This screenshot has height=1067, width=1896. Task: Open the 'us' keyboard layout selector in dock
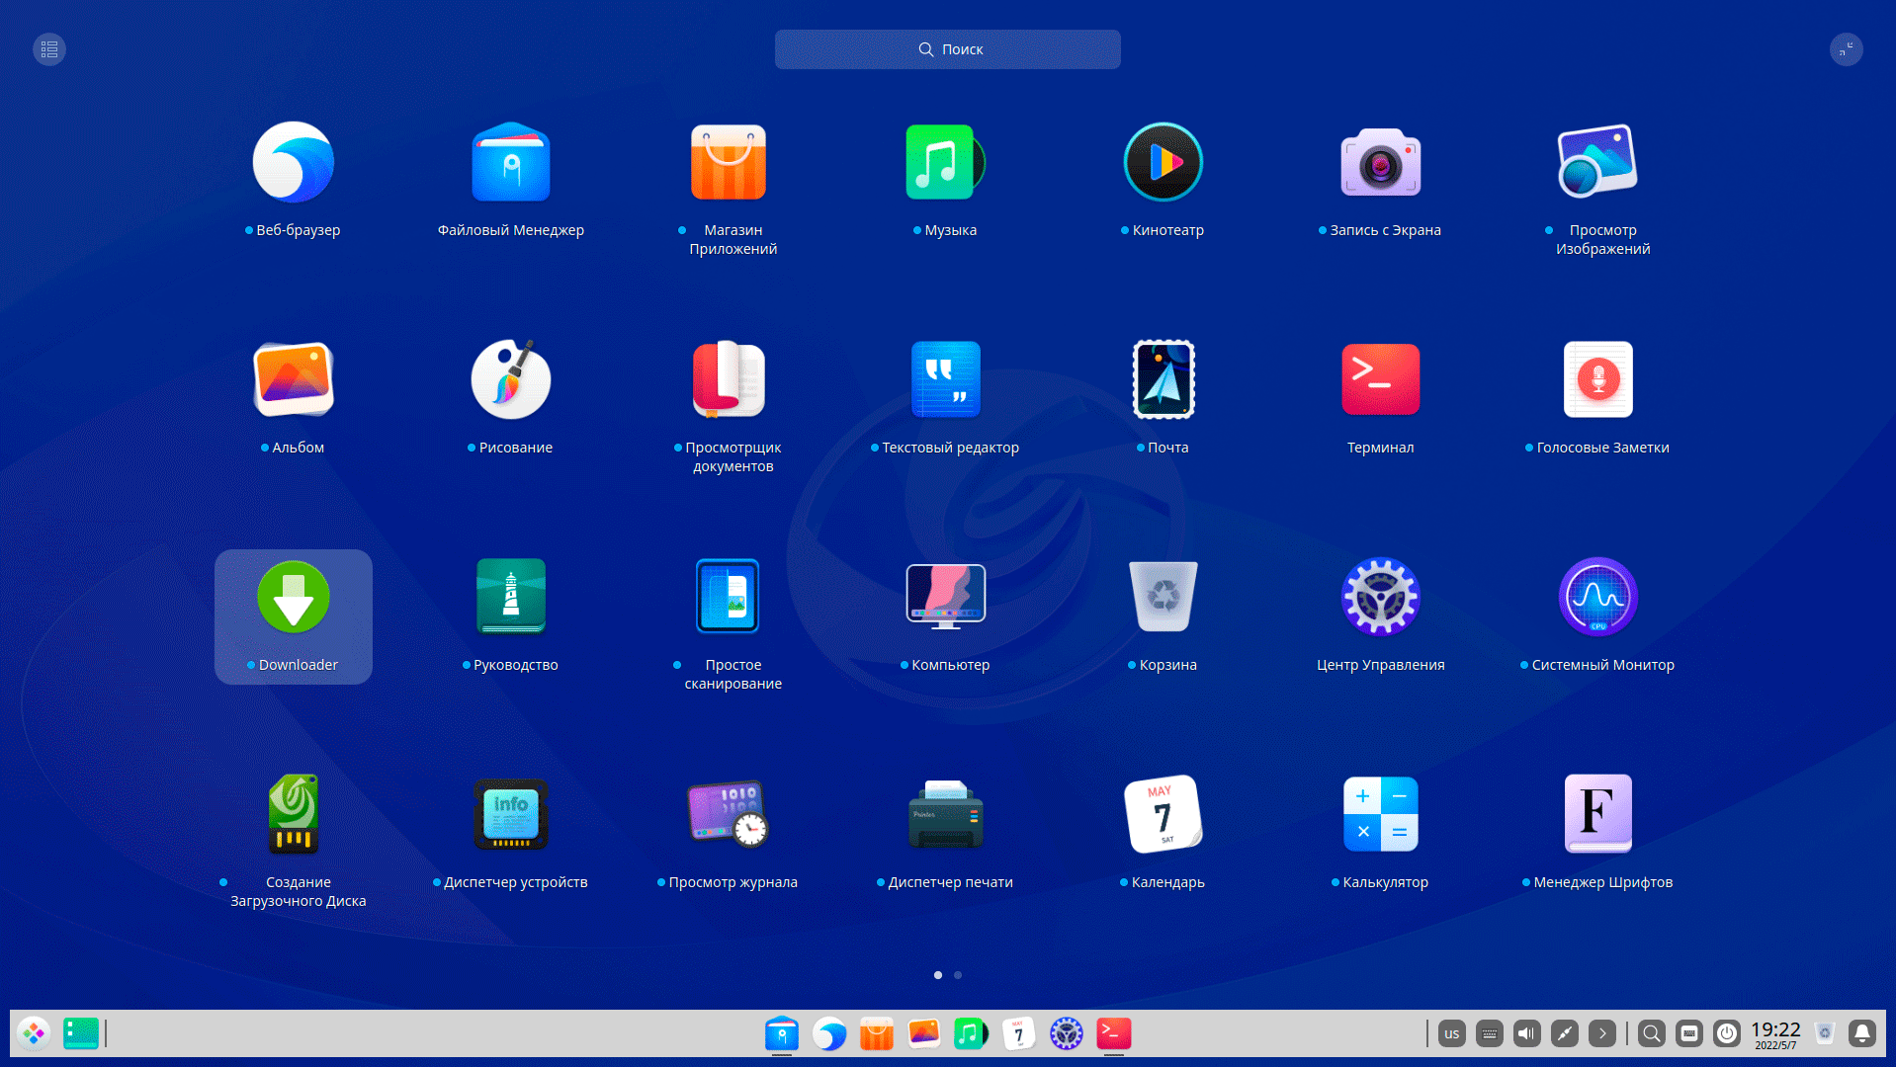click(x=1452, y=1034)
